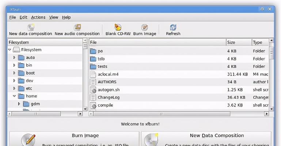The height and width of the screenshot is (146, 281).
Task: Expand the etc folder node
Action: [x=14, y=88]
